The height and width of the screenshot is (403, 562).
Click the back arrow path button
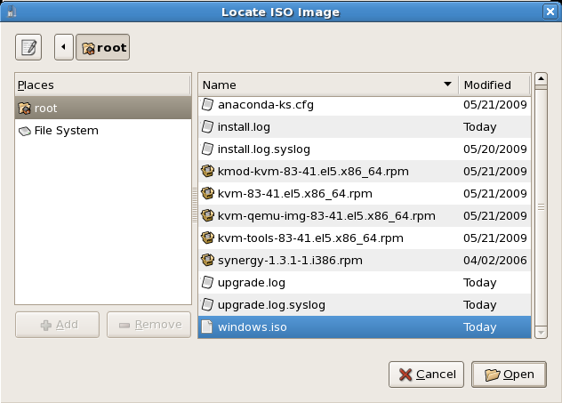[x=64, y=47]
